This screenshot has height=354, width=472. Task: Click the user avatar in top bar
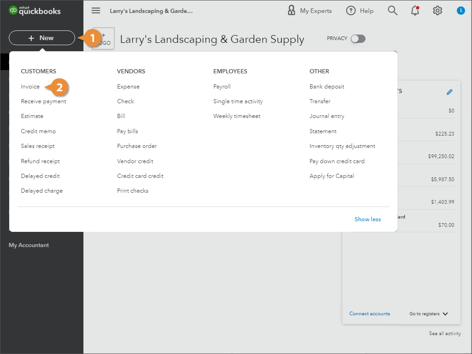click(x=460, y=10)
